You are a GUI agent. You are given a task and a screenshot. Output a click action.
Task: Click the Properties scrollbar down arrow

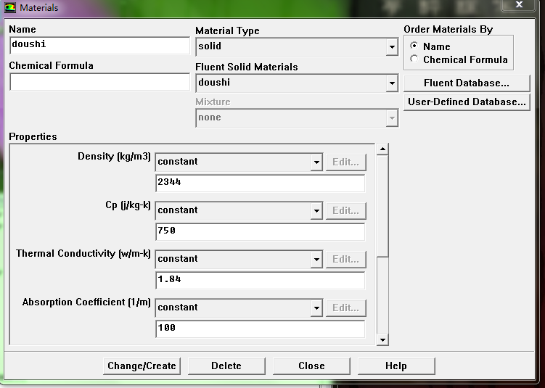(382, 339)
